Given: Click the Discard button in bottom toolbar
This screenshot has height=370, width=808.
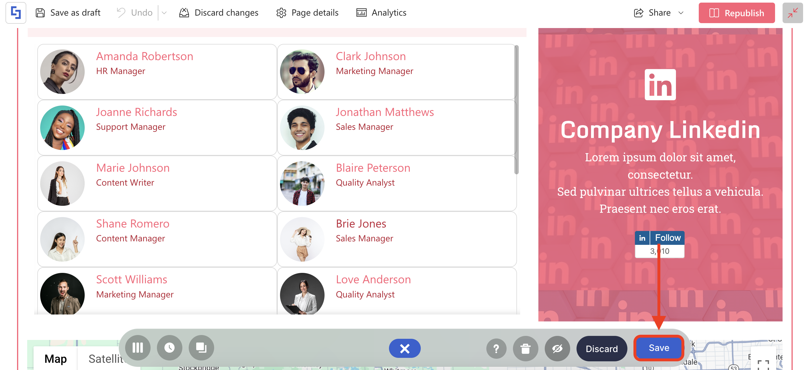Looking at the screenshot, I should pyautogui.click(x=601, y=349).
